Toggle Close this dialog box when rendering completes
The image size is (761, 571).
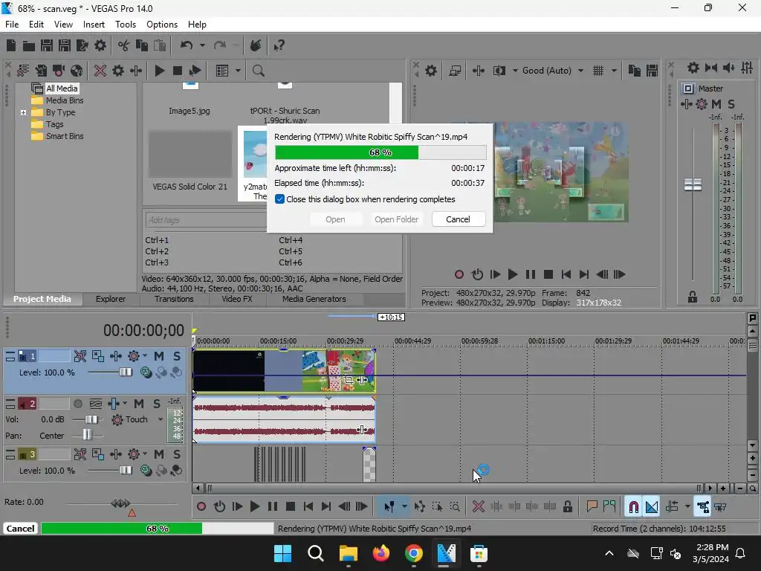click(x=279, y=199)
